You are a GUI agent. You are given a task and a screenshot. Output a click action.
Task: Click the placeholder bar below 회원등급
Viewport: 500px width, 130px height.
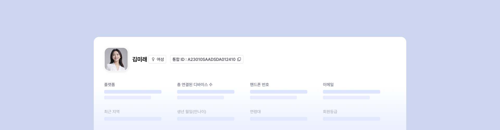[352, 119]
